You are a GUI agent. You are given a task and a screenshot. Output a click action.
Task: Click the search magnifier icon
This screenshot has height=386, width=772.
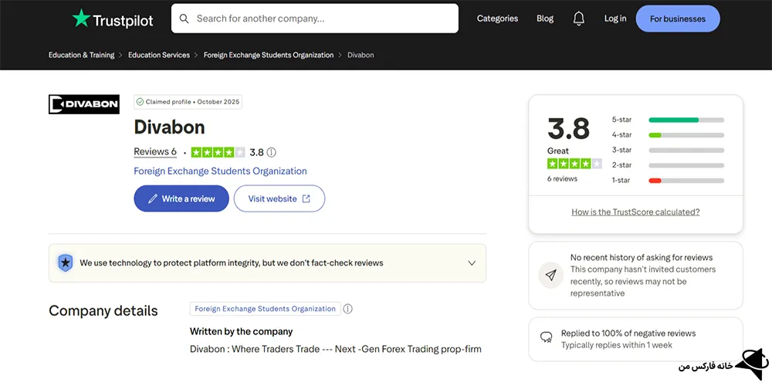pyautogui.click(x=185, y=19)
